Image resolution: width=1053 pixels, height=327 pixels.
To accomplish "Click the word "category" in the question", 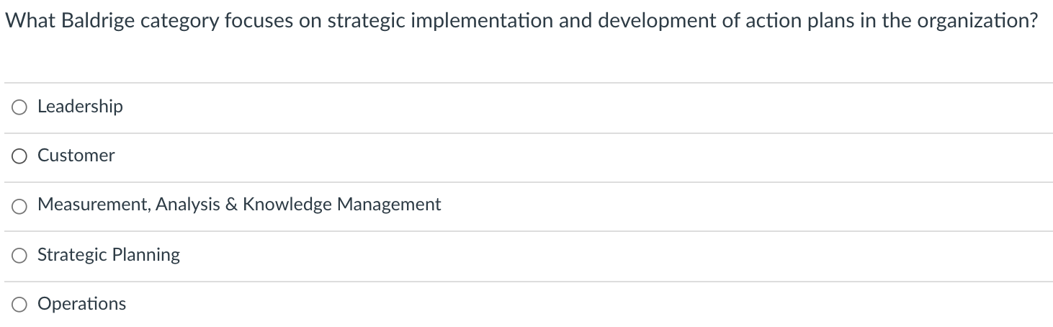I will (x=174, y=21).
